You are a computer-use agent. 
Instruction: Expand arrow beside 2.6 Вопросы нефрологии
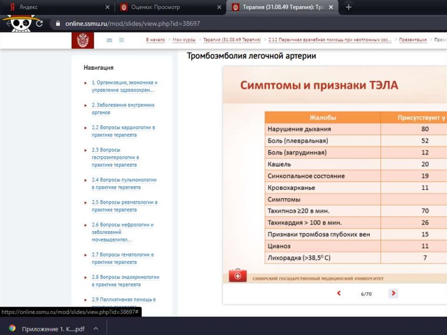click(x=85, y=225)
